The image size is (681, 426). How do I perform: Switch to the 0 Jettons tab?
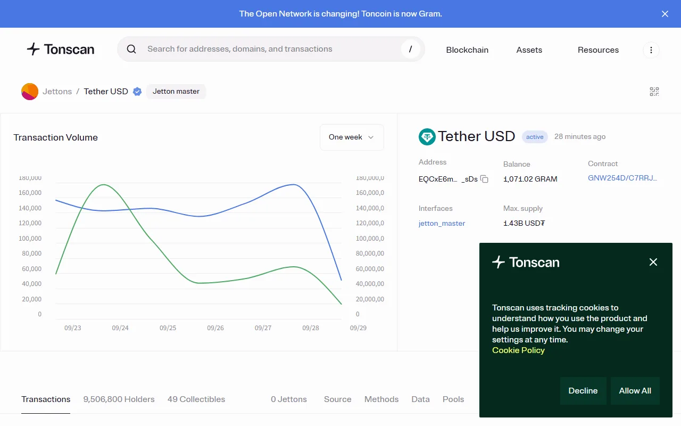(289, 399)
